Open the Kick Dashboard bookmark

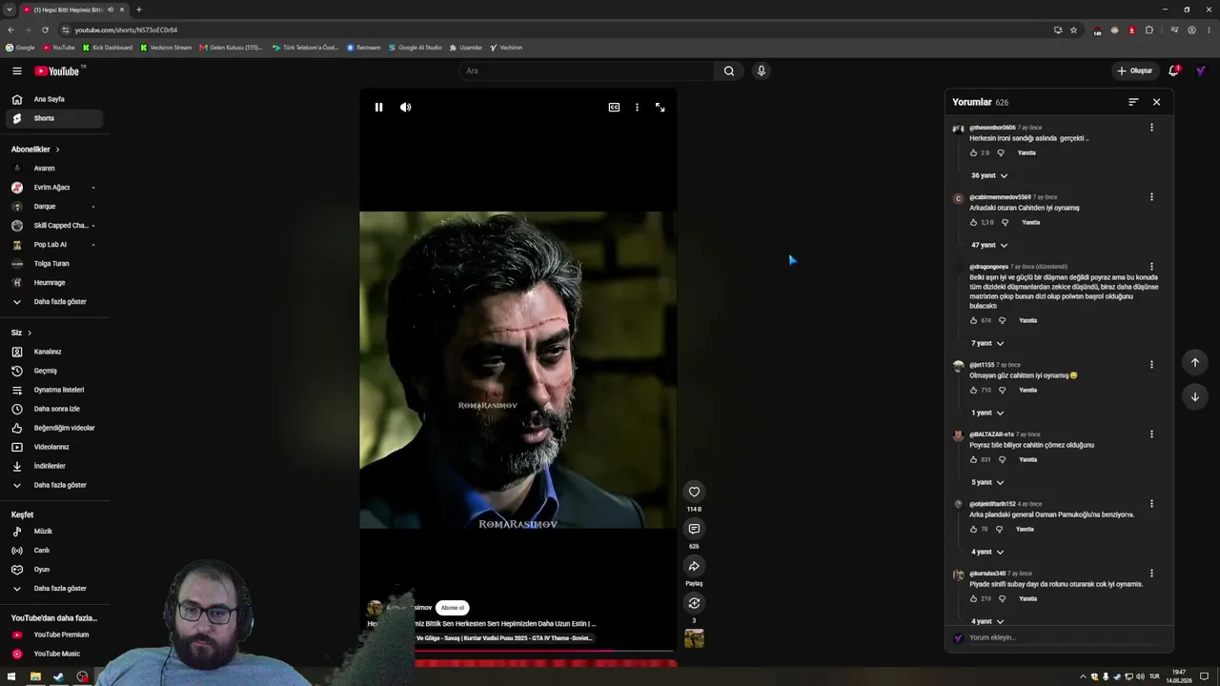coord(108,48)
